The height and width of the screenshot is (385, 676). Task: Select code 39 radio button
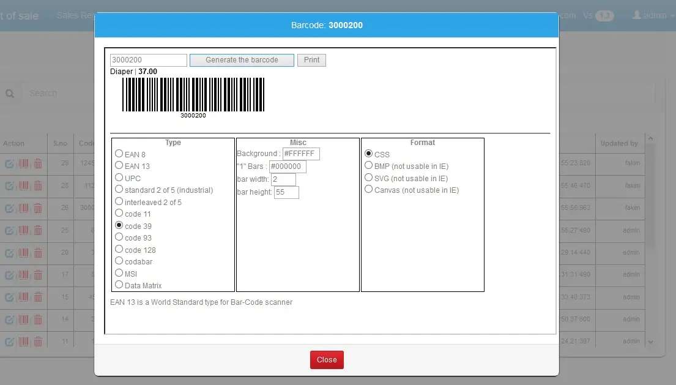pos(119,225)
